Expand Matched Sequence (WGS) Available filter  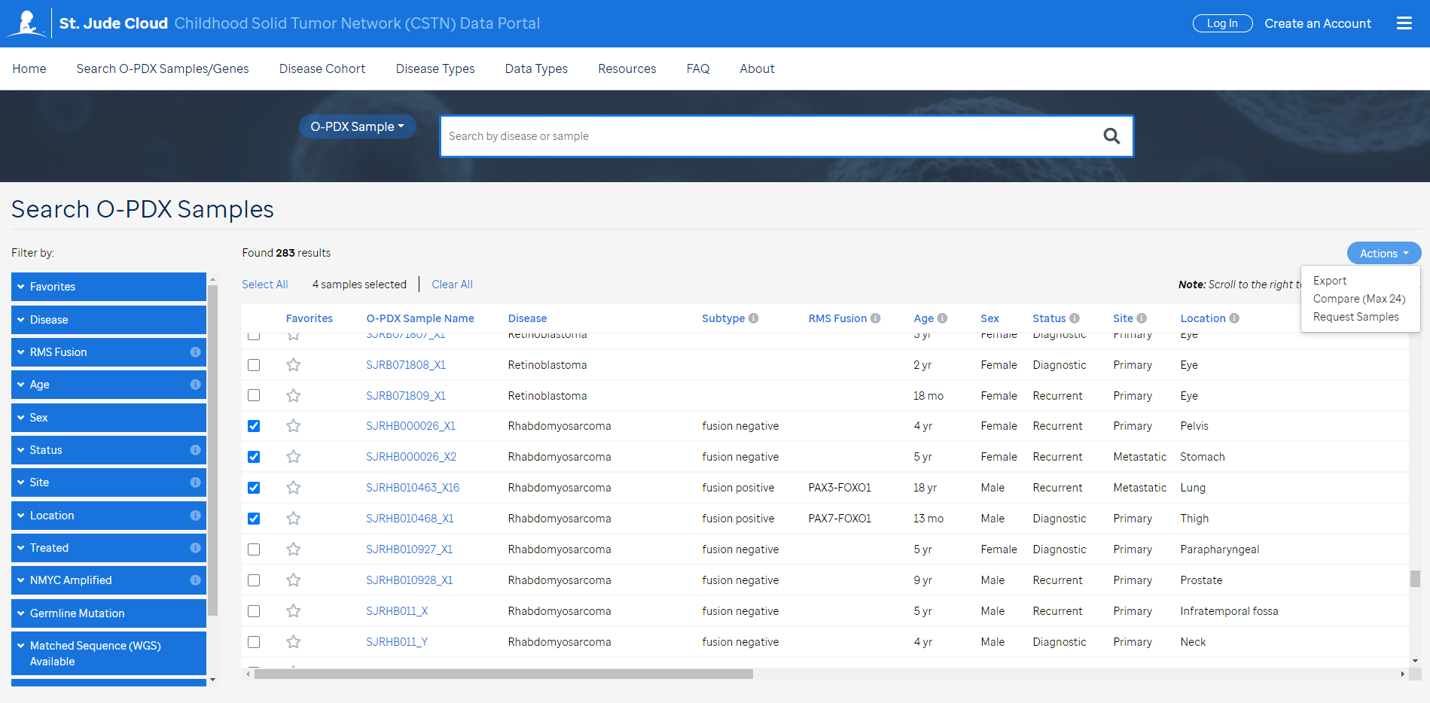coord(108,653)
